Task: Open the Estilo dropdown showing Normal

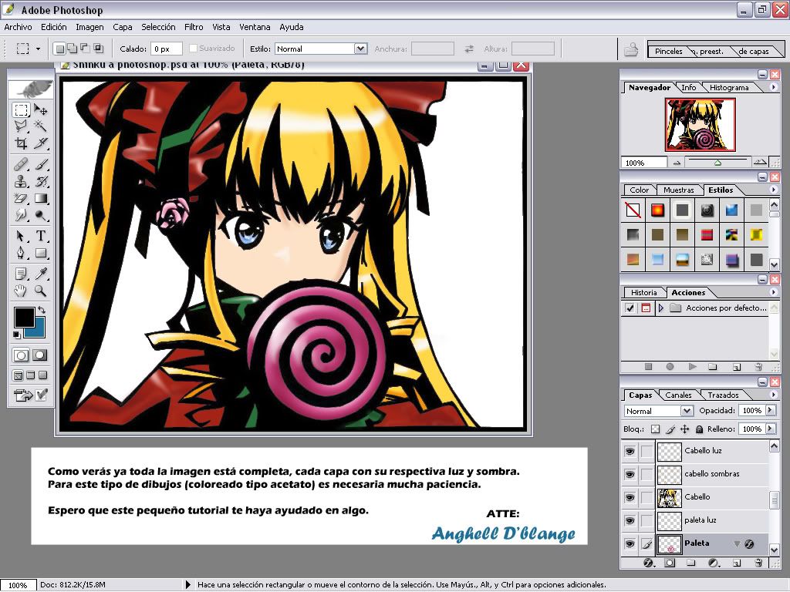Action: pos(360,49)
